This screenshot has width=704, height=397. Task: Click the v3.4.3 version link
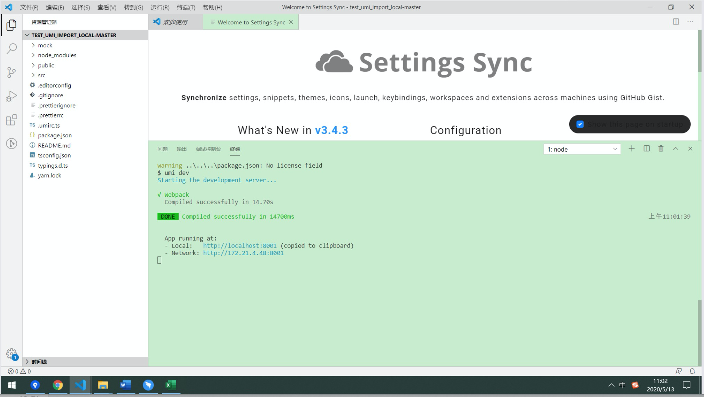pyautogui.click(x=331, y=130)
